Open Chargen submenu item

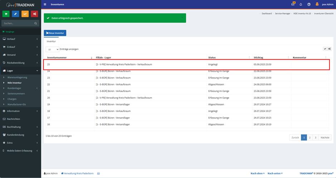(12, 99)
